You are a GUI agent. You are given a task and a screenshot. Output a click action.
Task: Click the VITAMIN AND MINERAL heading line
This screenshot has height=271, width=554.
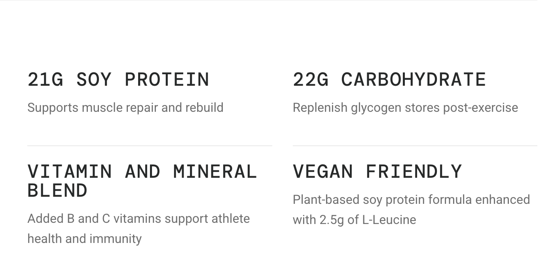(142, 171)
